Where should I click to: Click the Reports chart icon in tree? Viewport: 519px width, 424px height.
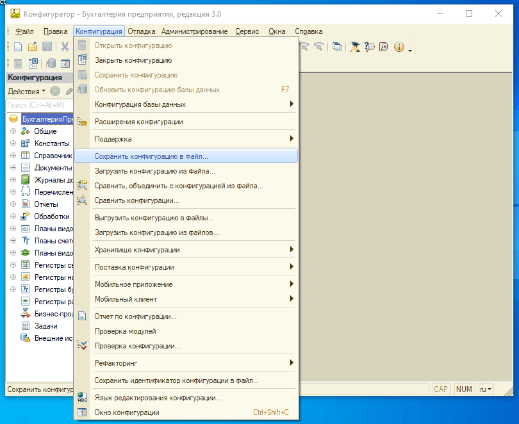pyautogui.click(x=26, y=204)
